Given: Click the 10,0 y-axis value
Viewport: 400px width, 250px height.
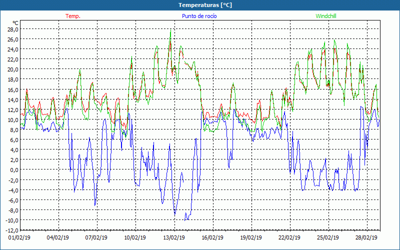Looking at the screenshot, I should 13,119.
